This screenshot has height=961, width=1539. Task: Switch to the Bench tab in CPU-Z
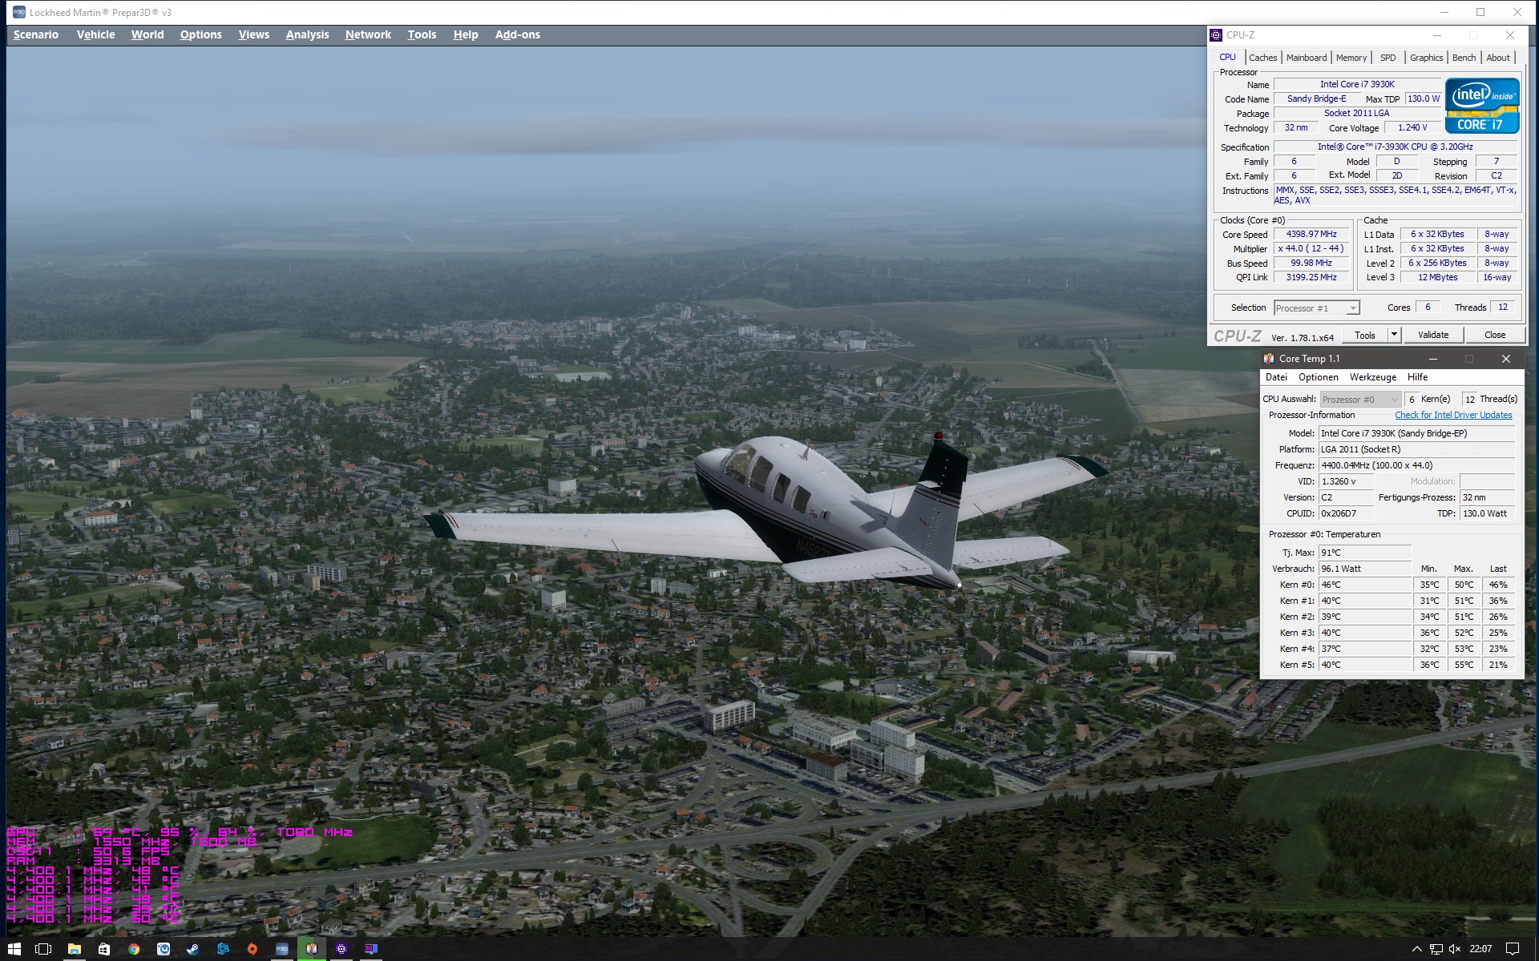1464,58
